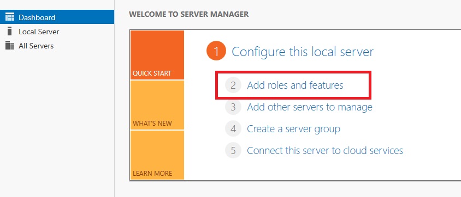Click the gray number 4 circle
The width and height of the screenshot is (461, 197).
tap(233, 129)
